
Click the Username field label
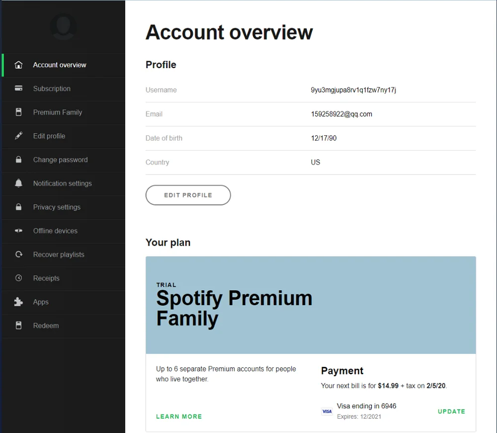click(x=161, y=90)
